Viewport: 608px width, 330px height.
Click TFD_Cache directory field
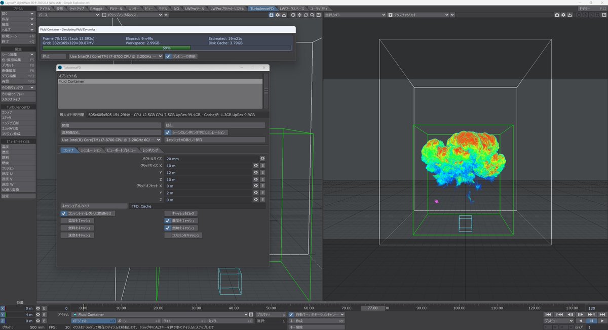198,206
